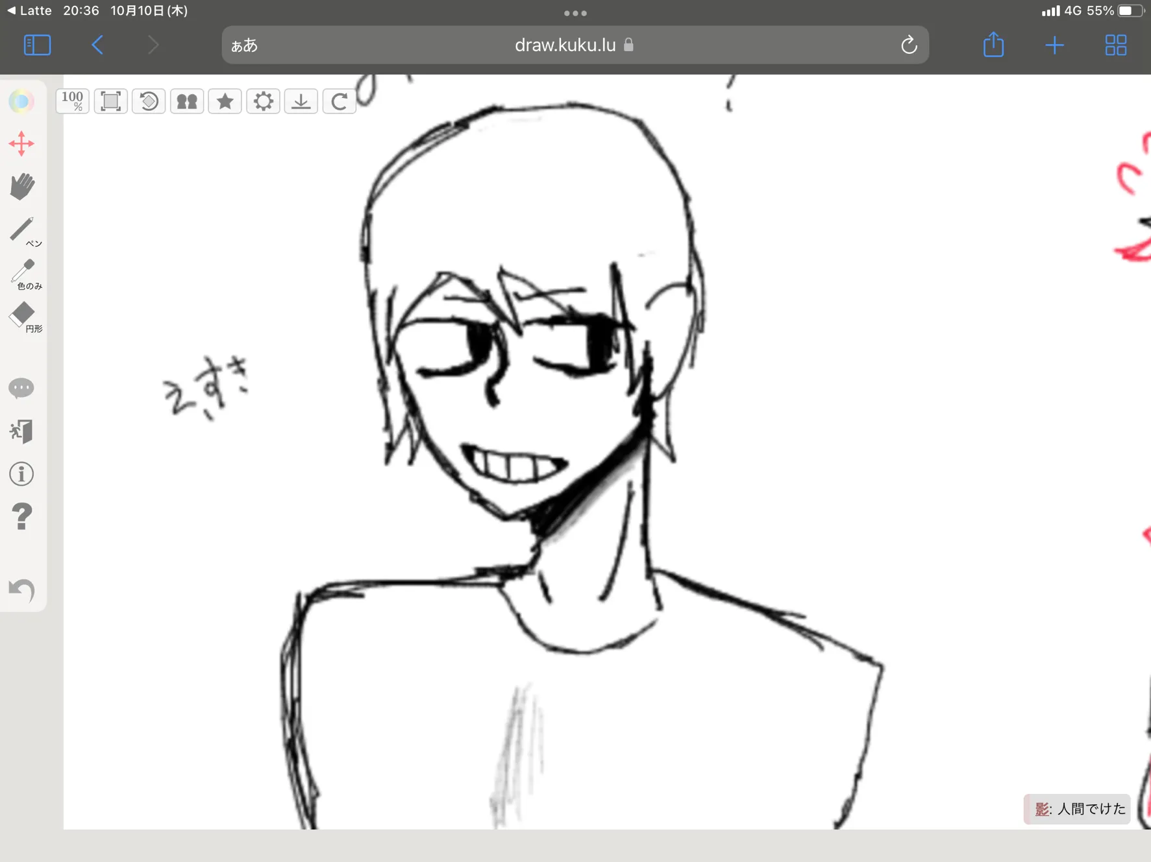Tap the battery 55% indicator

tap(1114, 10)
